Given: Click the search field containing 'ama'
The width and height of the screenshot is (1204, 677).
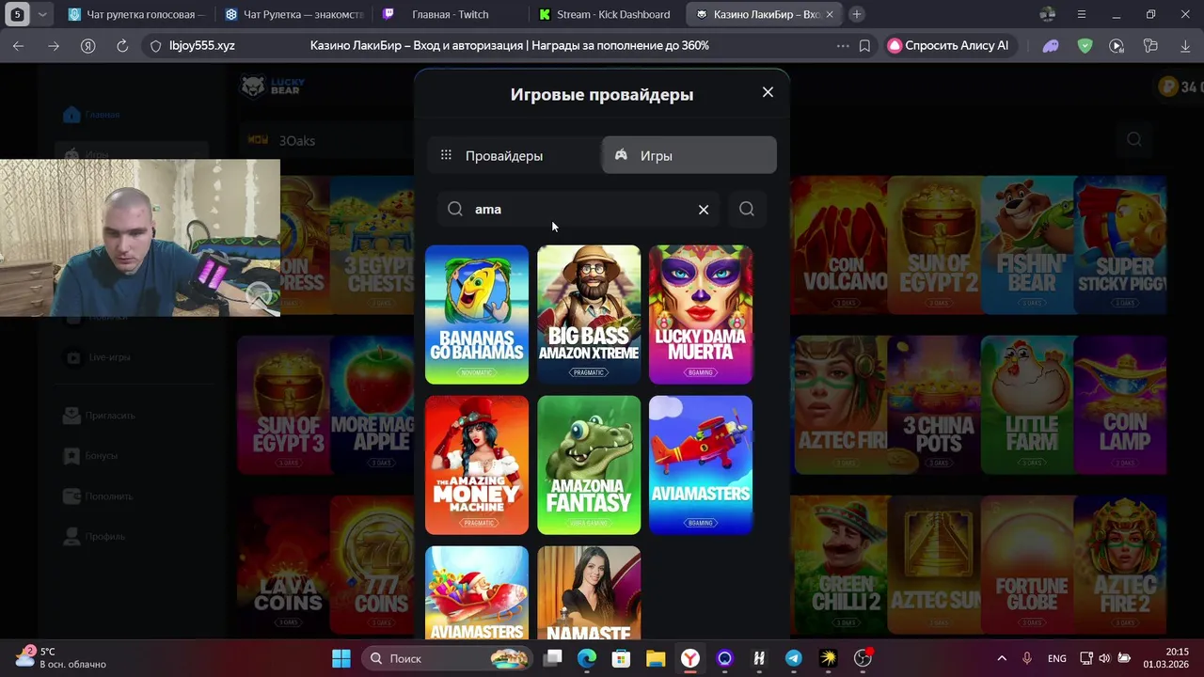Looking at the screenshot, I should click(x=578, y=210).
